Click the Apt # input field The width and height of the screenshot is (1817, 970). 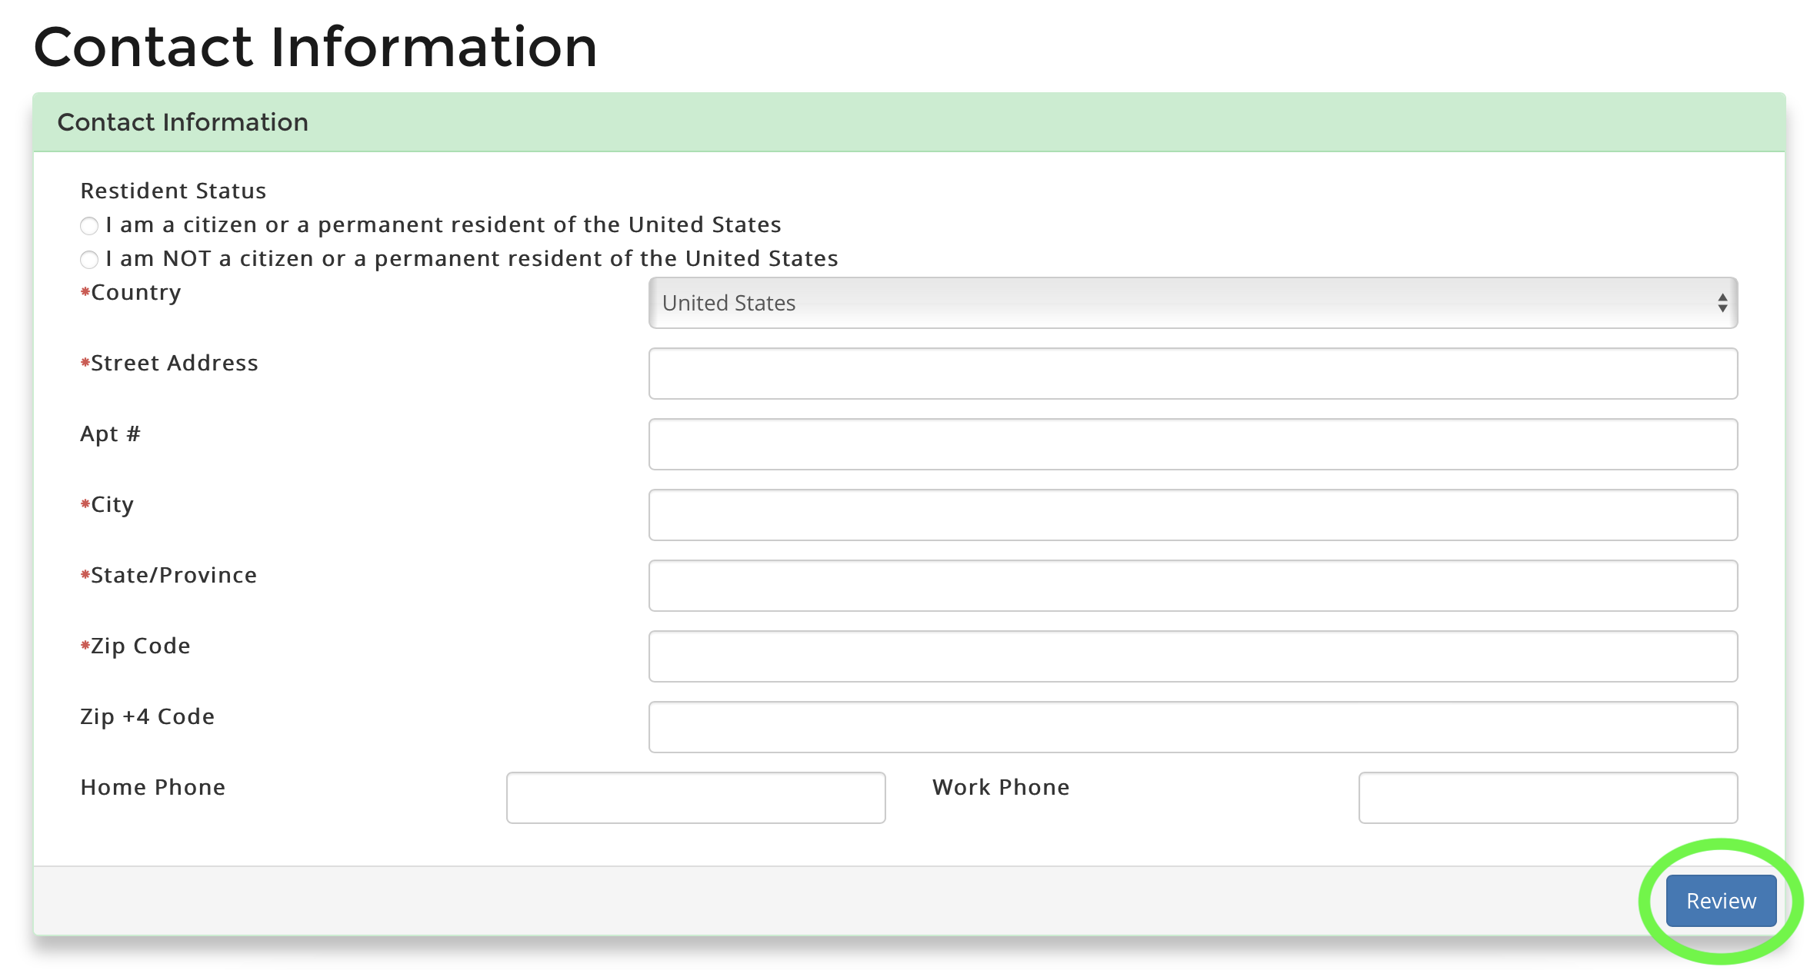point(1192,444)
